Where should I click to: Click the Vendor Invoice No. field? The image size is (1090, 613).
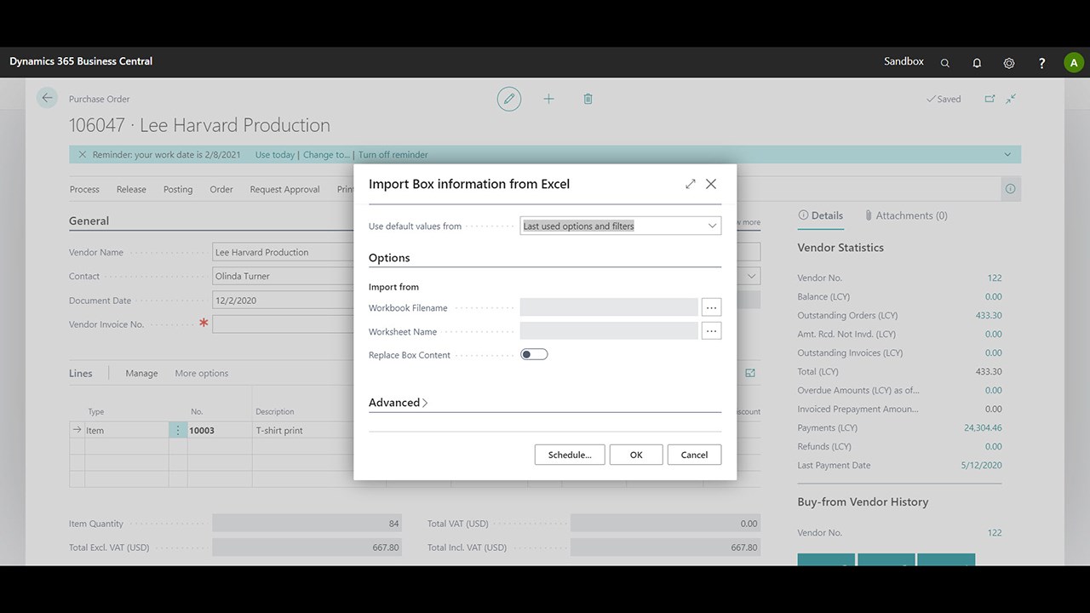283,324
